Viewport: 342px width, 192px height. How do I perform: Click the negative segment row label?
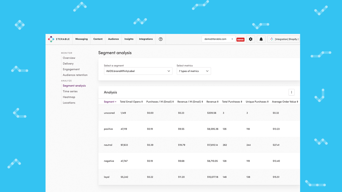tap(109, 161)
